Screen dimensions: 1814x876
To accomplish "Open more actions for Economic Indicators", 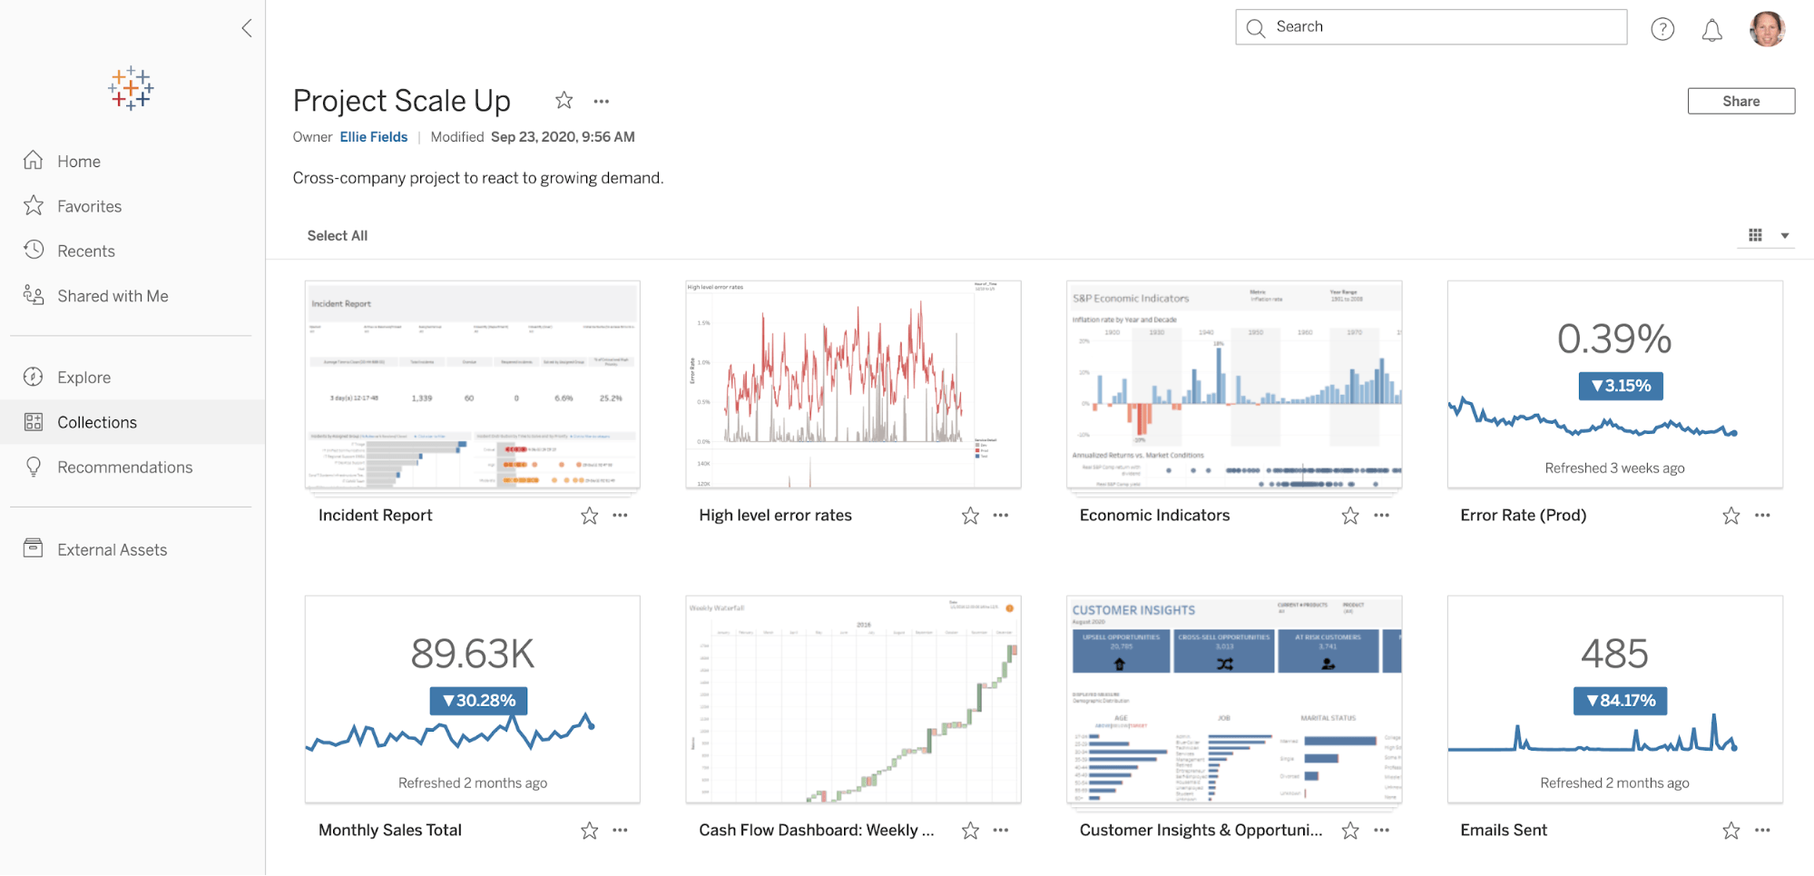I will (1381, 516).
